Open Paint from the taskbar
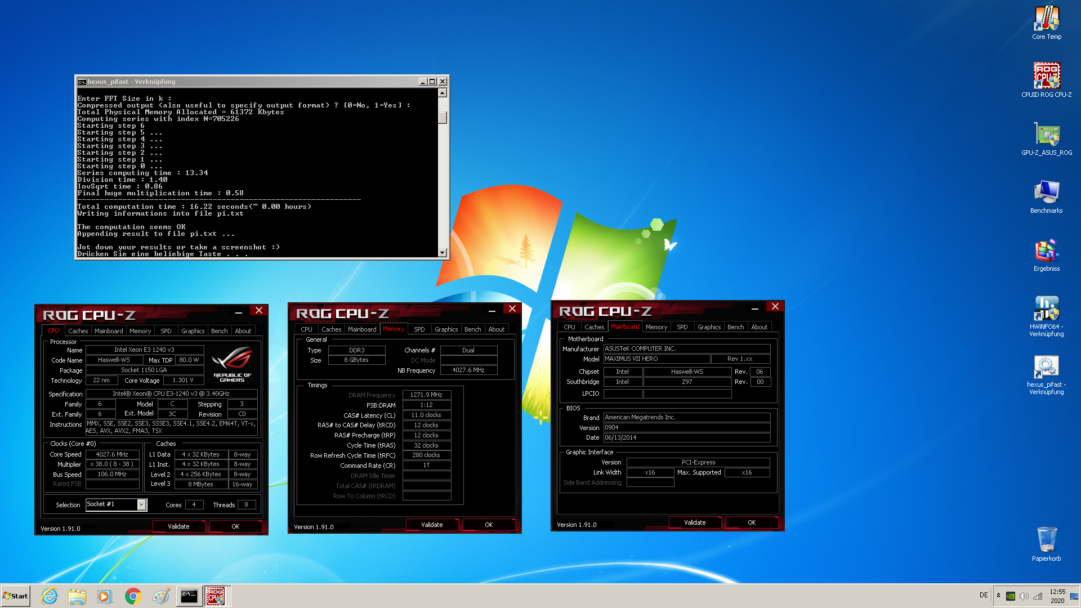This screenshot has width=1081, height=608. tap(161, 596)
